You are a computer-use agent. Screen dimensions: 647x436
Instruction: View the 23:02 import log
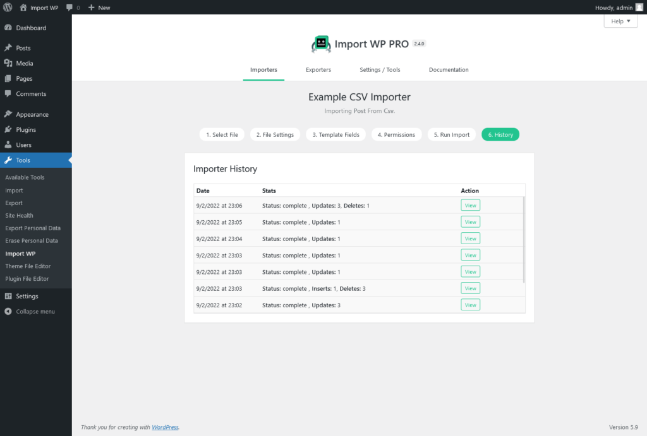[470, 305]
